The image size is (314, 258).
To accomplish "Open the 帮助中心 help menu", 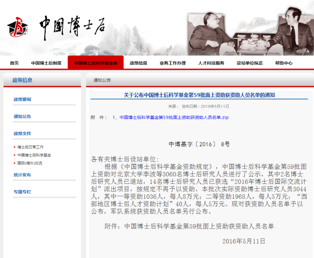I will [284, 63].
